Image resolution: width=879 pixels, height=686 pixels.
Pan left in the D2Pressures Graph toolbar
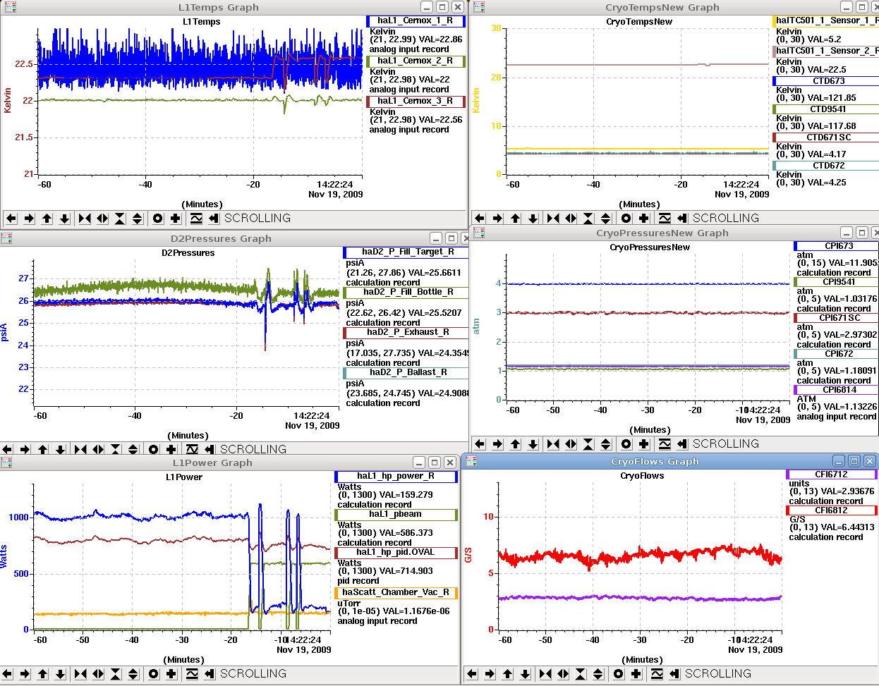(8, 449)
